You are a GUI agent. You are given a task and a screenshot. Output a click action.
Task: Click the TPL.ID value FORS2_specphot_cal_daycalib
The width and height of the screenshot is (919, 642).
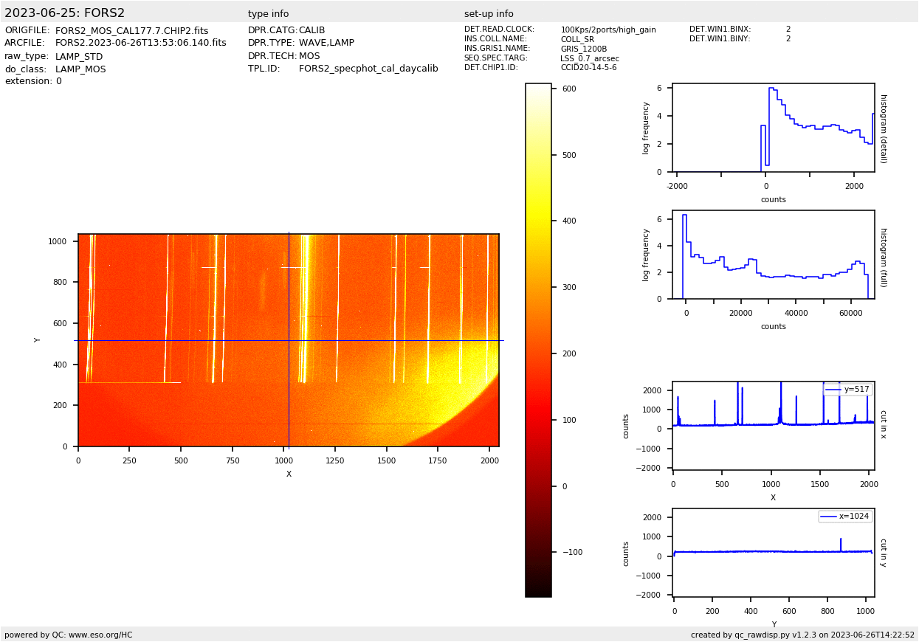point(368,69)
